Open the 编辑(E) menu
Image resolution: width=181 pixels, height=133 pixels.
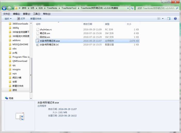(17, 14)
